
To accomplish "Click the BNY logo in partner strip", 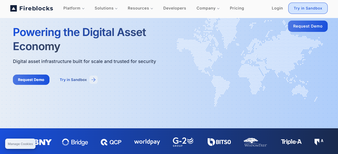I will point(43,142).
